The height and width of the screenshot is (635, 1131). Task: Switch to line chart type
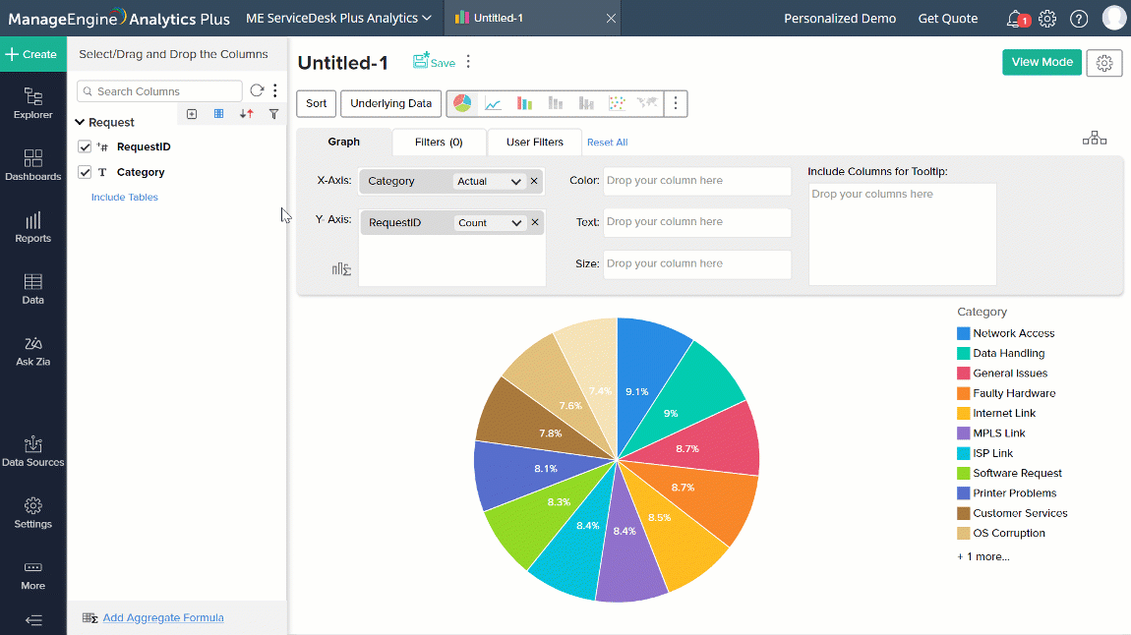[x=494, y=104]
